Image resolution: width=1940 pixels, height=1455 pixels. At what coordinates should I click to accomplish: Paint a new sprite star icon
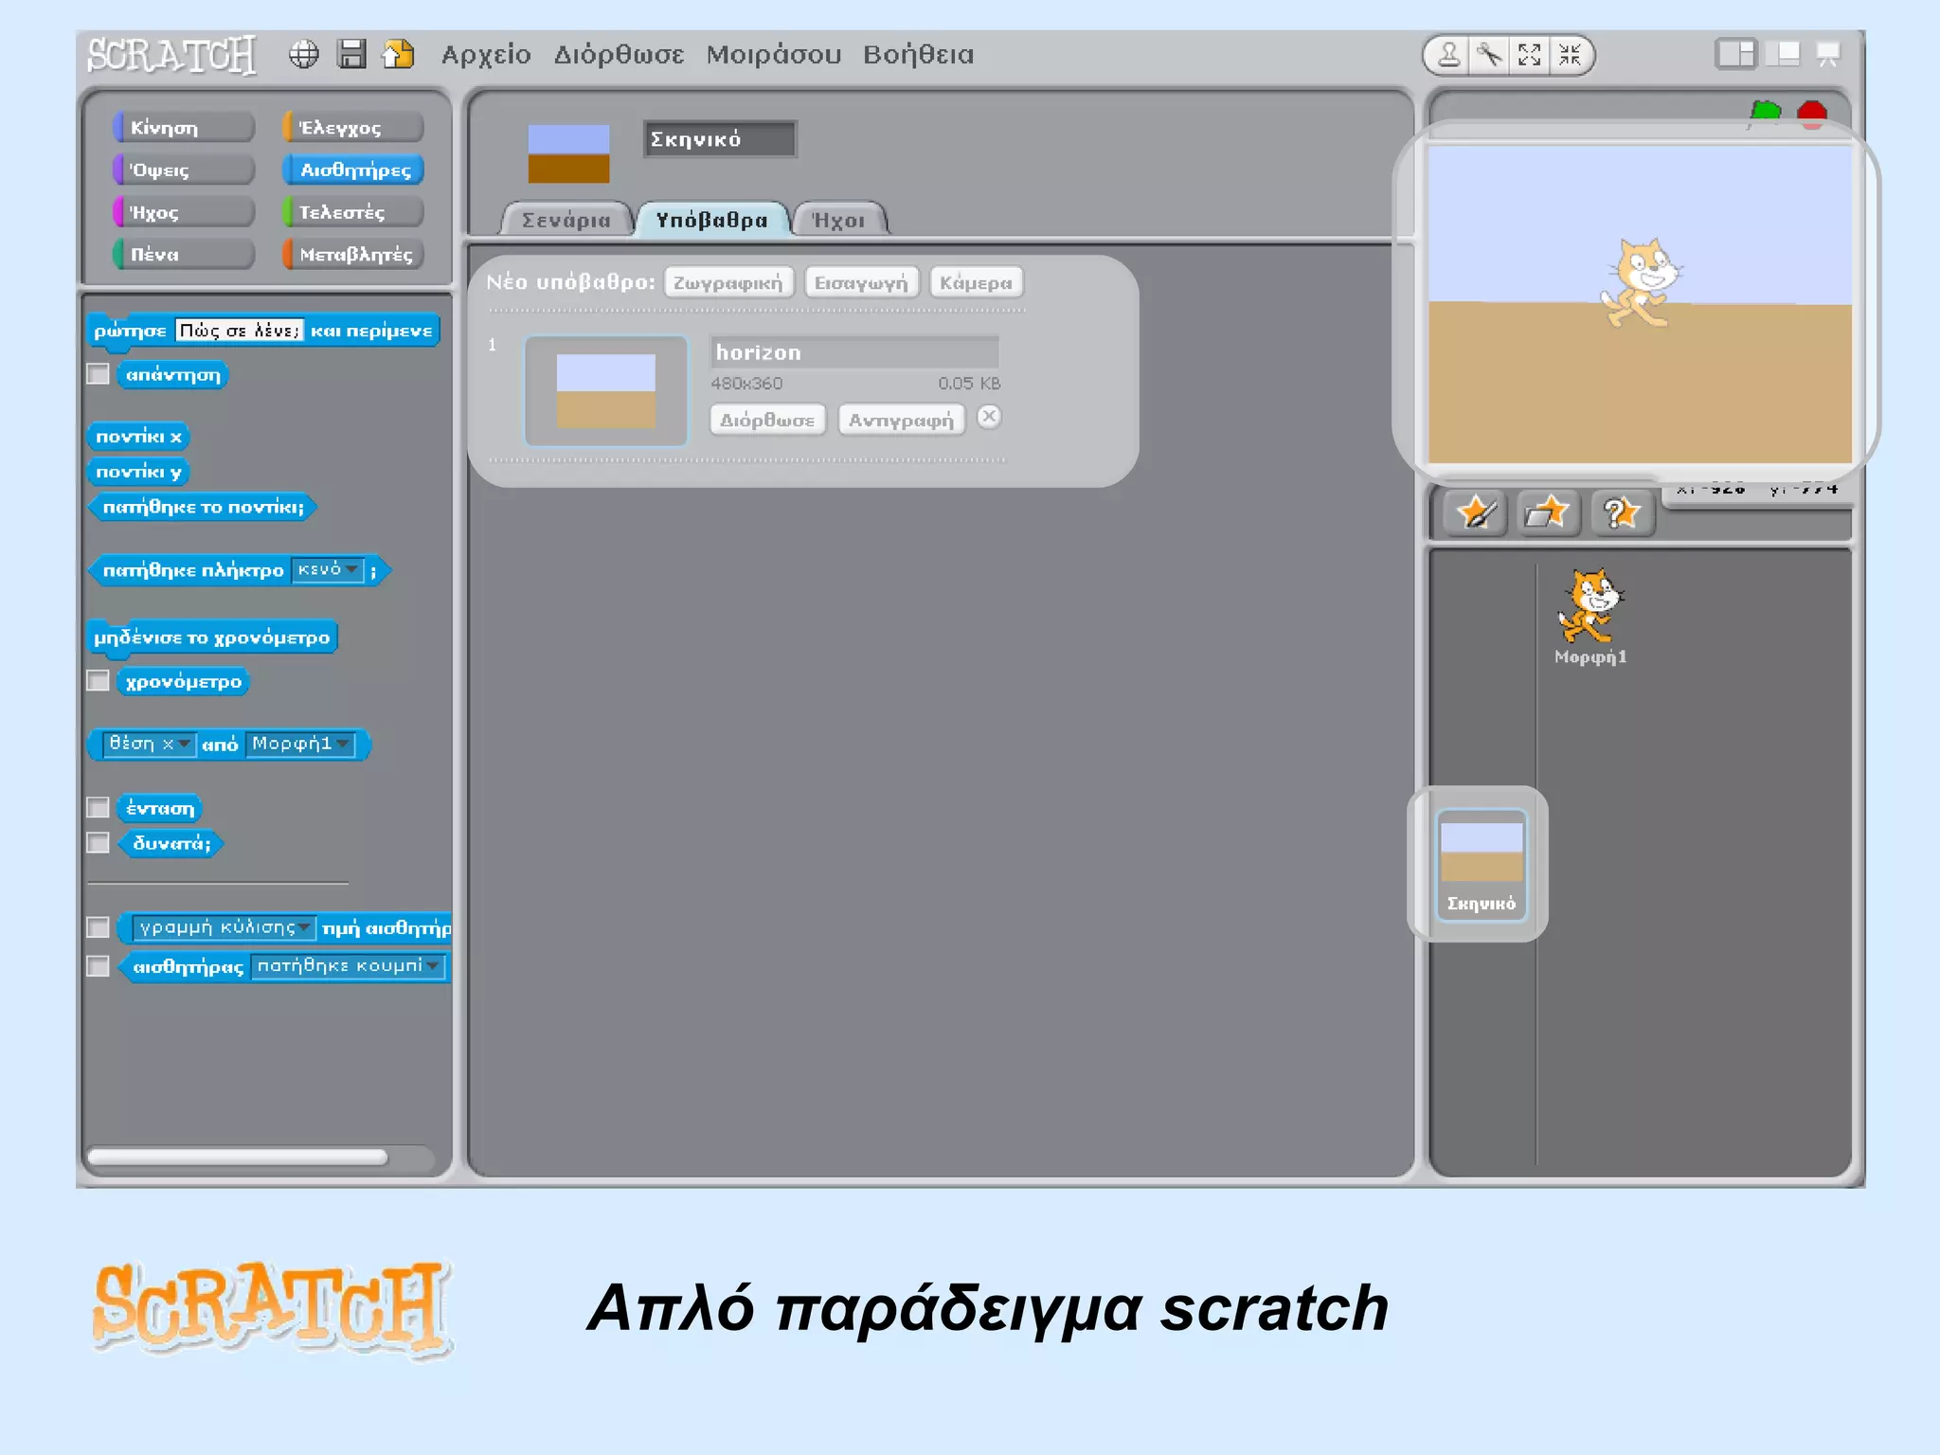(1475, 512)
